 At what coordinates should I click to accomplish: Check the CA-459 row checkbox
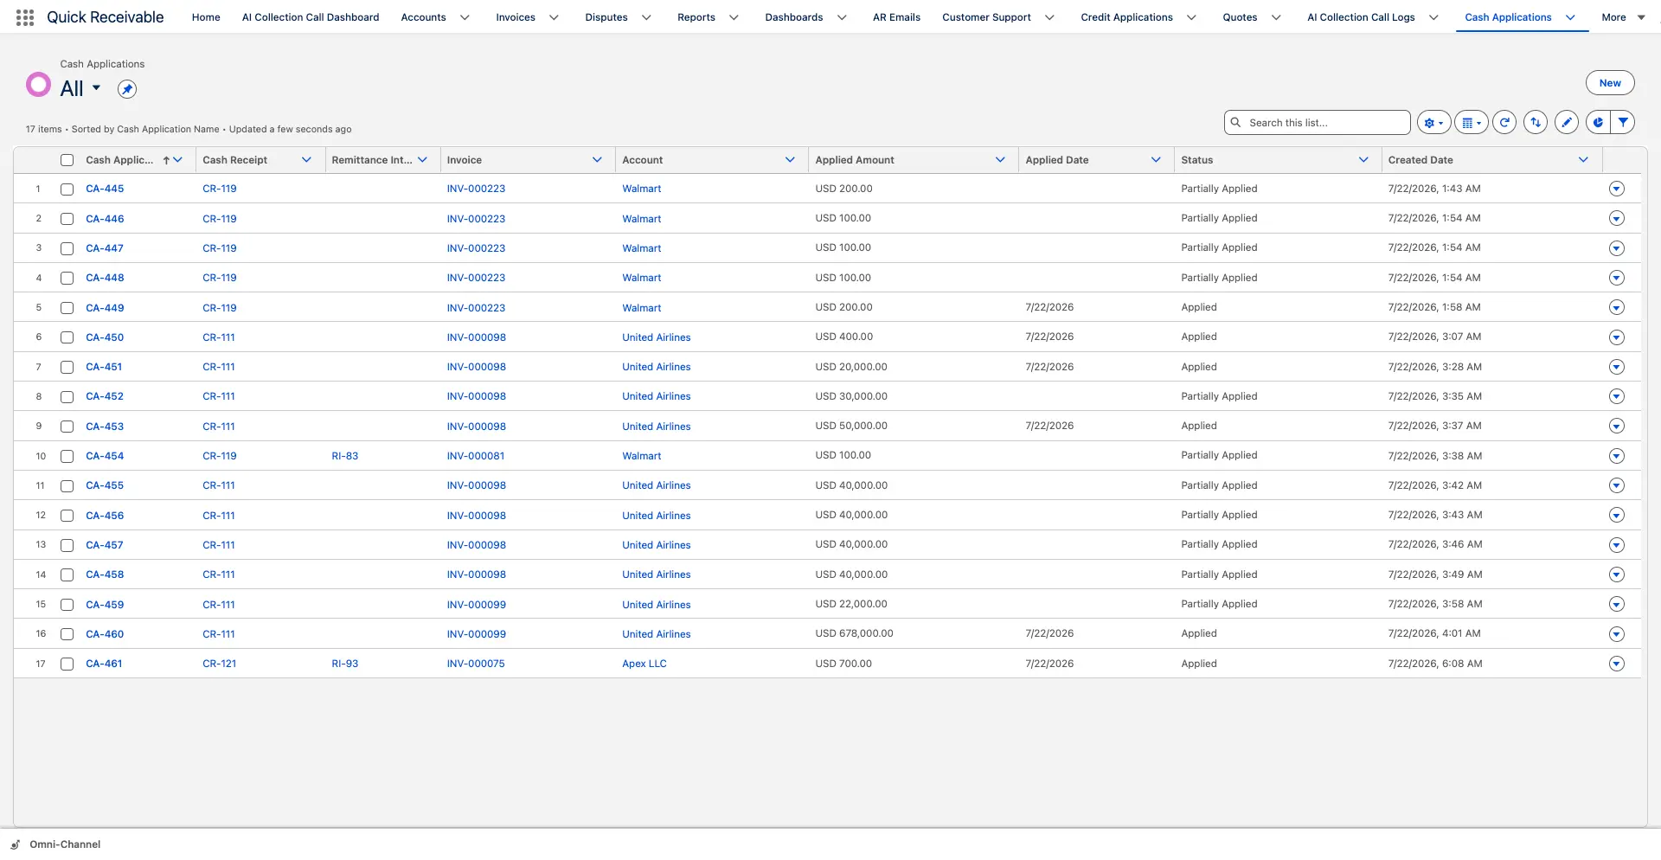click(67, 605)
